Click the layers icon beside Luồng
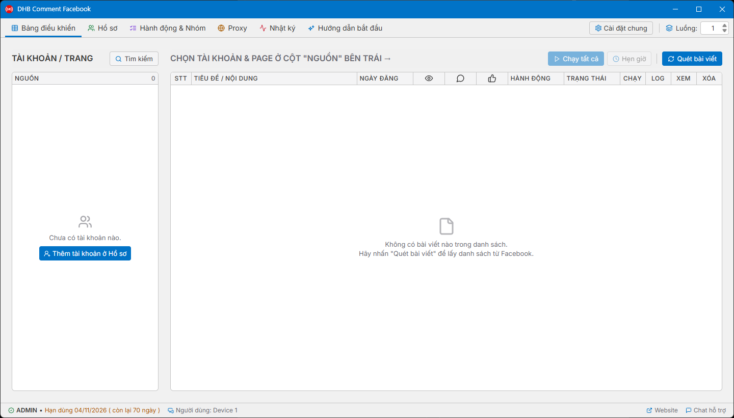The image size is (734, 418). (x=669, y=28)
